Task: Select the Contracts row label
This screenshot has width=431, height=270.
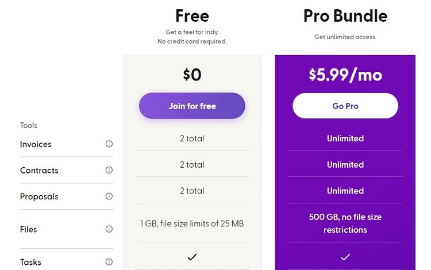Action: coord(39,170)
